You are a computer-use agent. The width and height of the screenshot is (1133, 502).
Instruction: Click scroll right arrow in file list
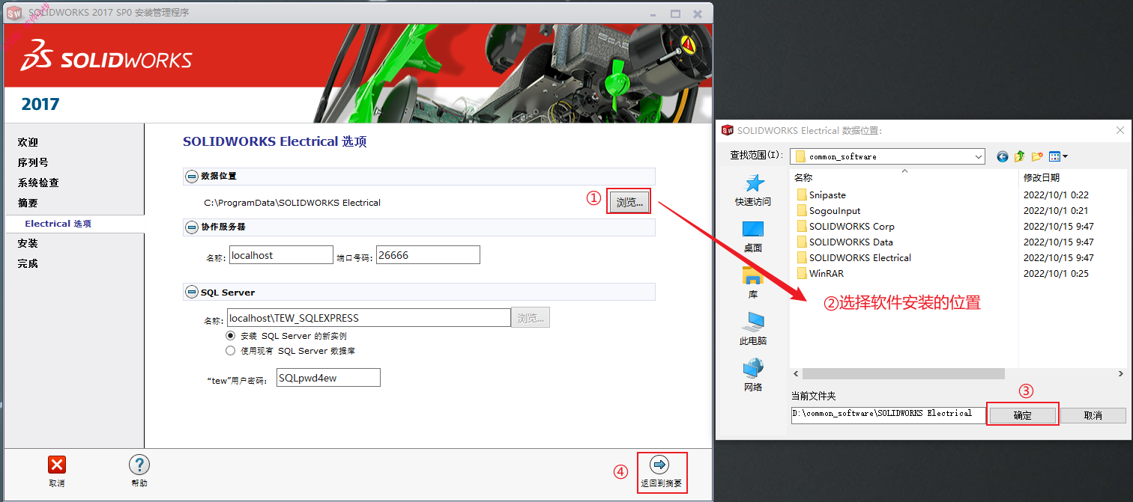click(1120, 373)
